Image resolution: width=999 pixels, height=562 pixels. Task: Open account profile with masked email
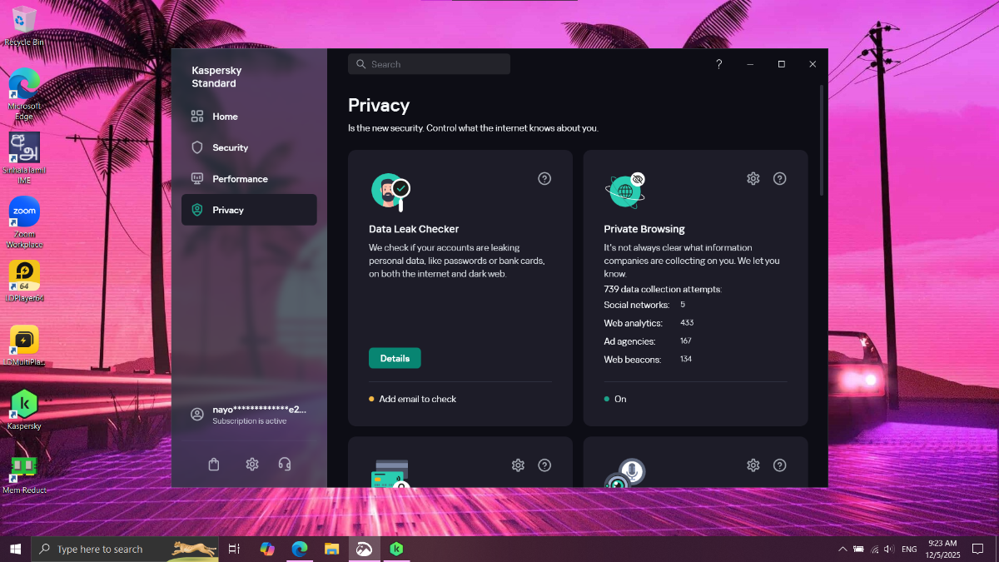click(249, 415)
